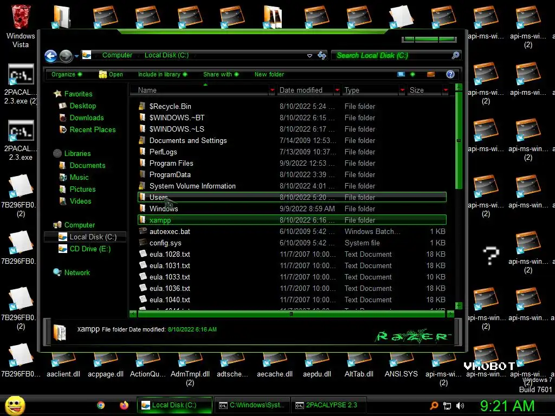This screenshot has width=555, height=416.
Task: Open the smiley Start button
Action: tap(15, 405)
